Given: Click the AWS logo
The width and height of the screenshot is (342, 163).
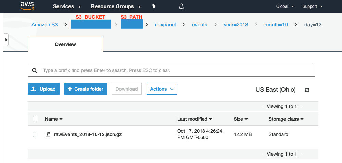Looking at the screenshot, I should [x=27, y=6].
